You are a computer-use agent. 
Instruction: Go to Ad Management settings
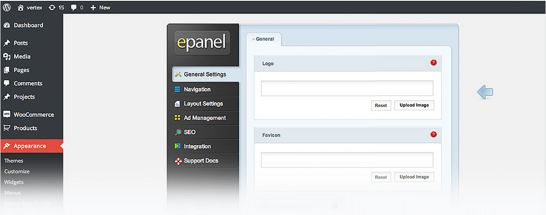[x=204, y=118]
